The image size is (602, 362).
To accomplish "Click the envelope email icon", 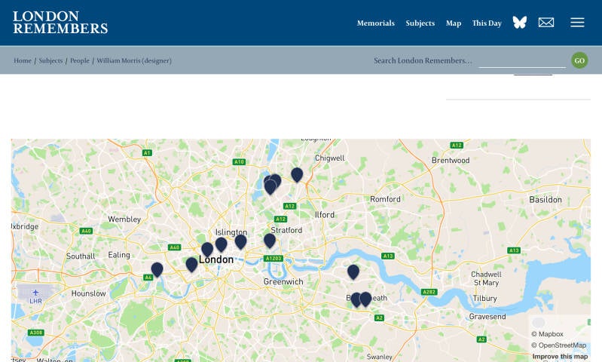I will [546, 23].
